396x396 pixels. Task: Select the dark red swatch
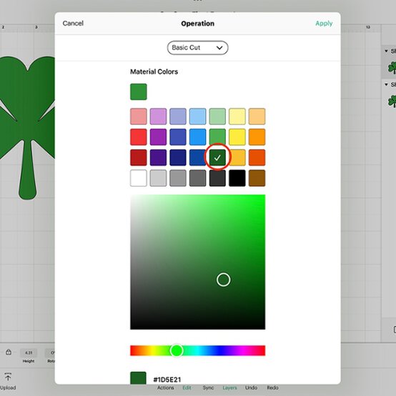click(x=139, y=157)
